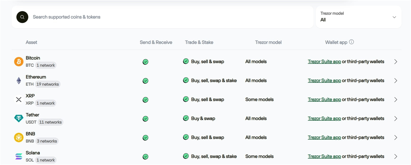Viewport: 411px width, 165px height.
Task: Click the Ethereum diamond logo icon
Action: (19, 81)
